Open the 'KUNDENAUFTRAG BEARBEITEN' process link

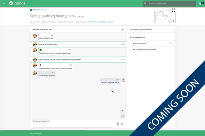96,22
